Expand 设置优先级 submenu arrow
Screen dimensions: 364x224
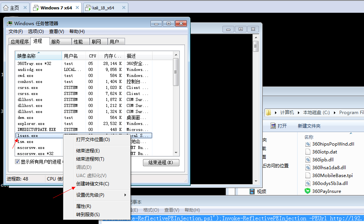pos(125,195)
